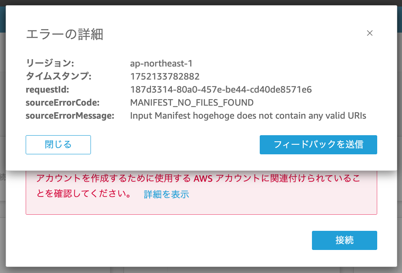Click the エラーの詳細 dialog title

tap(64, 34)
